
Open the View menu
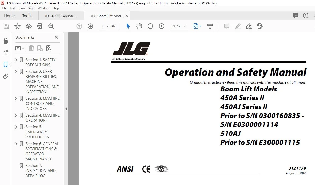click(x=22, y=8)
